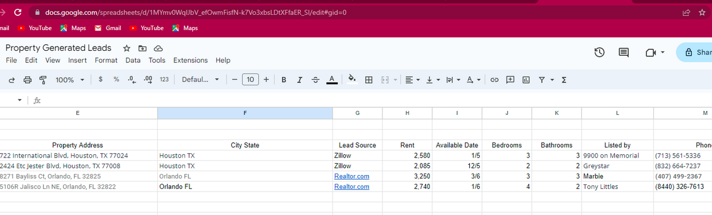Select the cell containing Greystar
The height and width of the screenshot is (215, 712).
click(x=617, y=166)
